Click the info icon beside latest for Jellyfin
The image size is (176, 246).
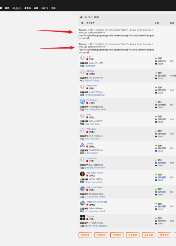[156, 151]
